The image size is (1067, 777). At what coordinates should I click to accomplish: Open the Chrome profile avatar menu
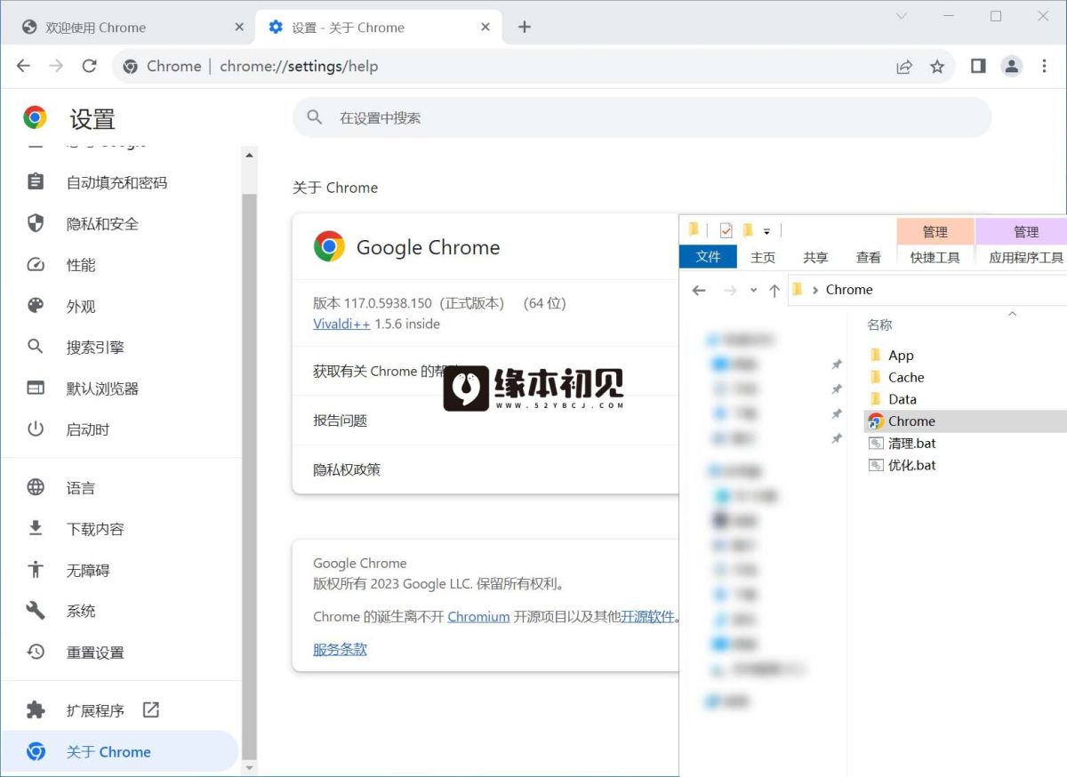(1012, 66)
